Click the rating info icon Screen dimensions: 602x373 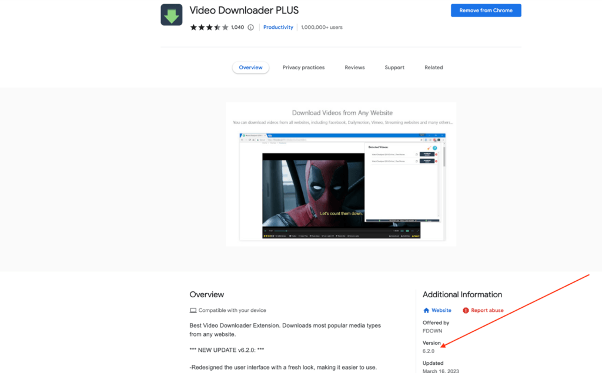click(x=250, y=27)
